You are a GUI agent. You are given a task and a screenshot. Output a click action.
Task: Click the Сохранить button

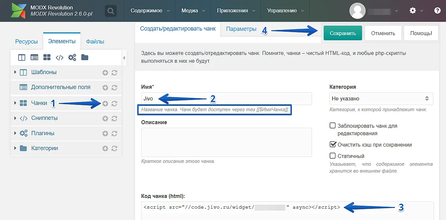343,33
